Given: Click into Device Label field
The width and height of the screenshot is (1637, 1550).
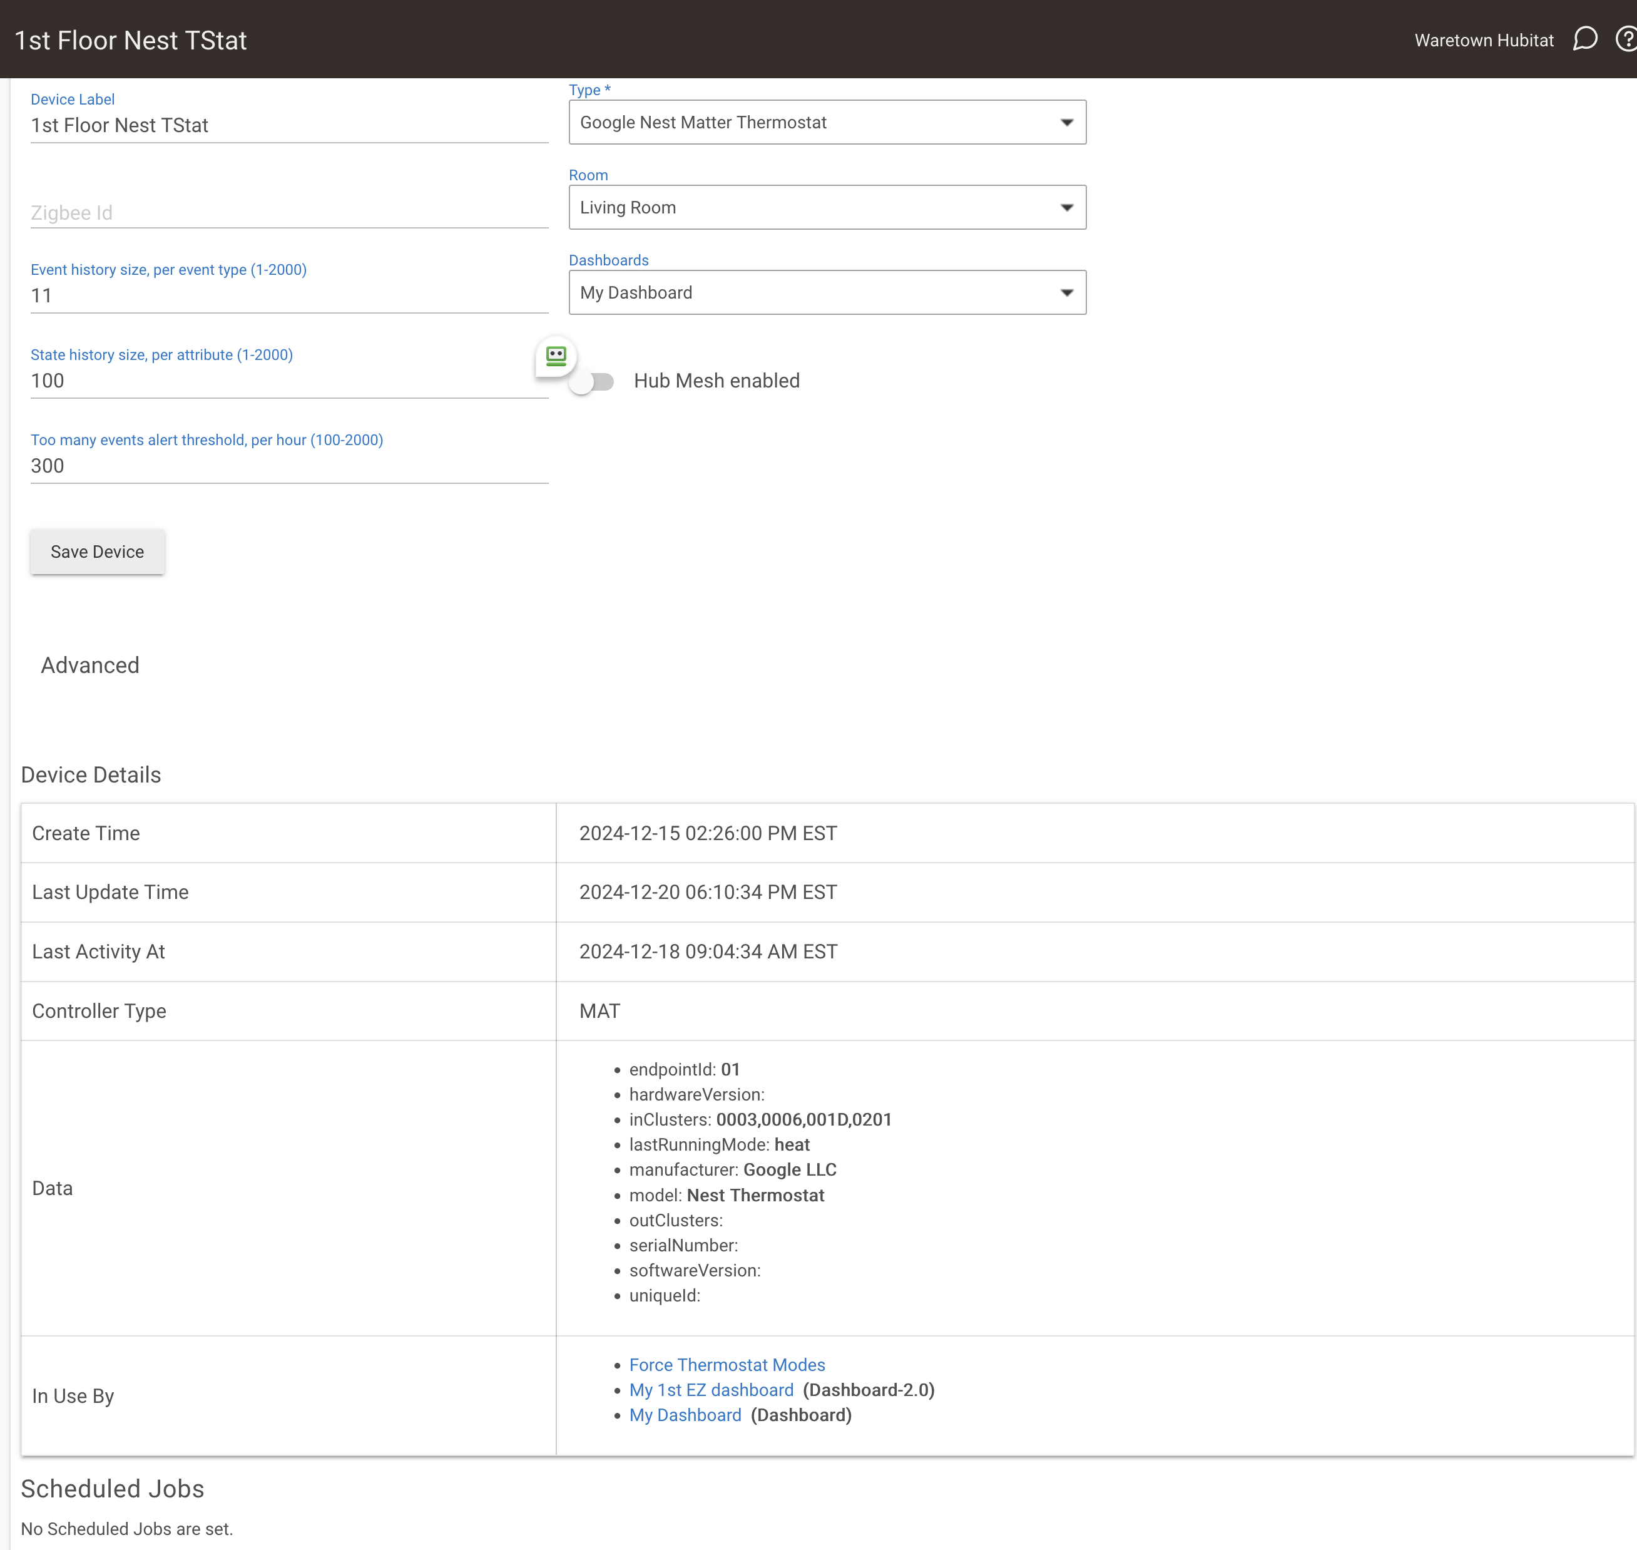Looking at the screenshot, I should tap(289, 126).
